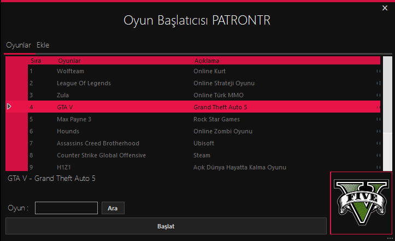This screenshot has width=395, height=241.
Task: Click the GTA V logo thumbnail
Action: tap(361, 203)
